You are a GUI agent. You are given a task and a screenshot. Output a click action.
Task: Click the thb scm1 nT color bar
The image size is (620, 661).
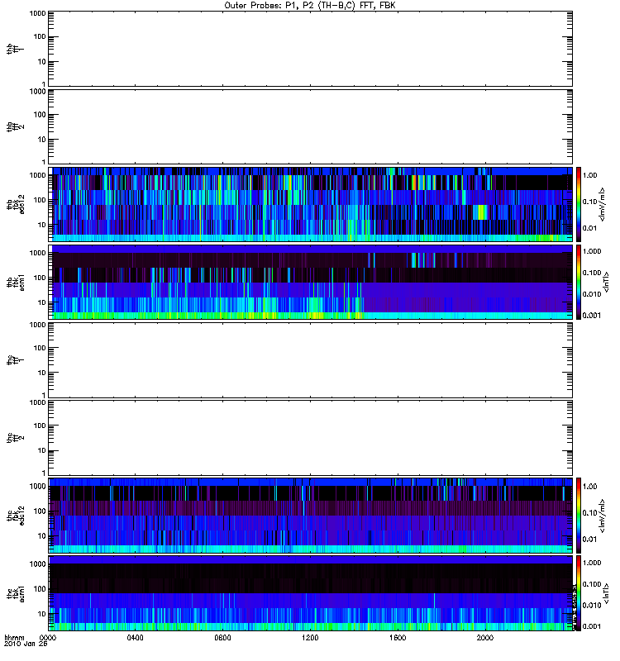coord(579,282)
